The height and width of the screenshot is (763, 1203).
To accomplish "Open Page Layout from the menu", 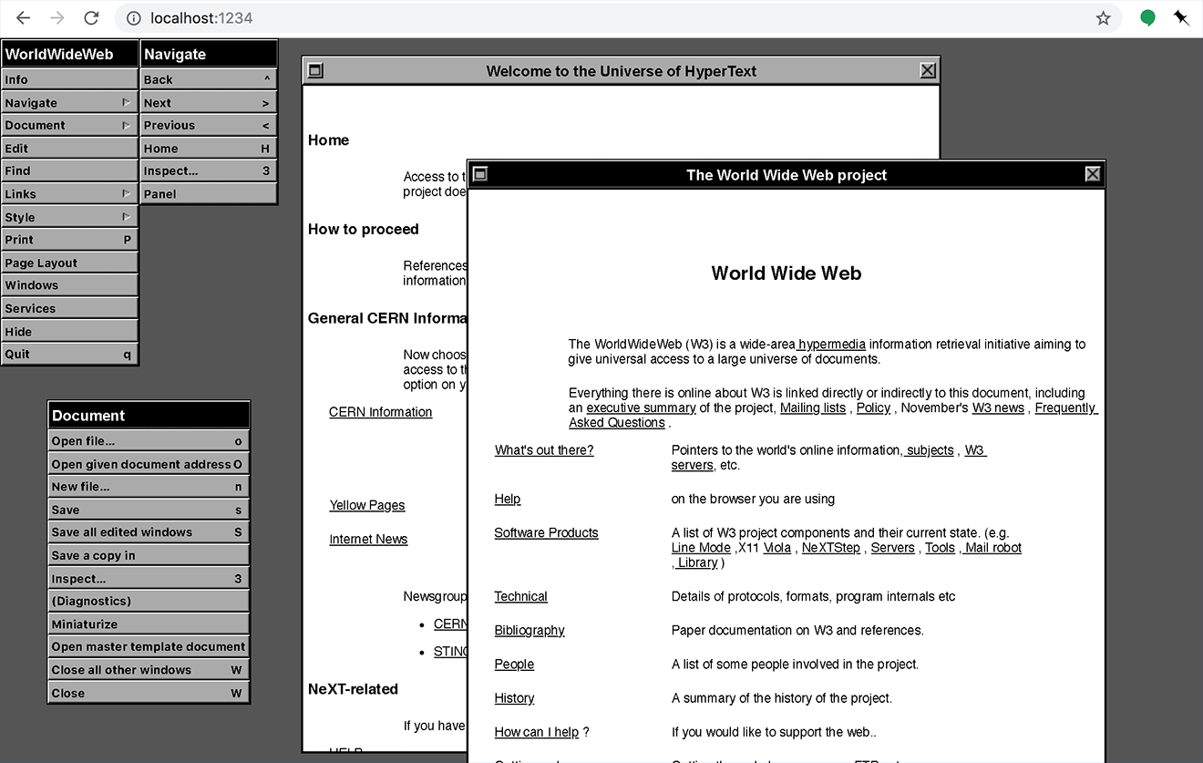I will coord(69,263).
